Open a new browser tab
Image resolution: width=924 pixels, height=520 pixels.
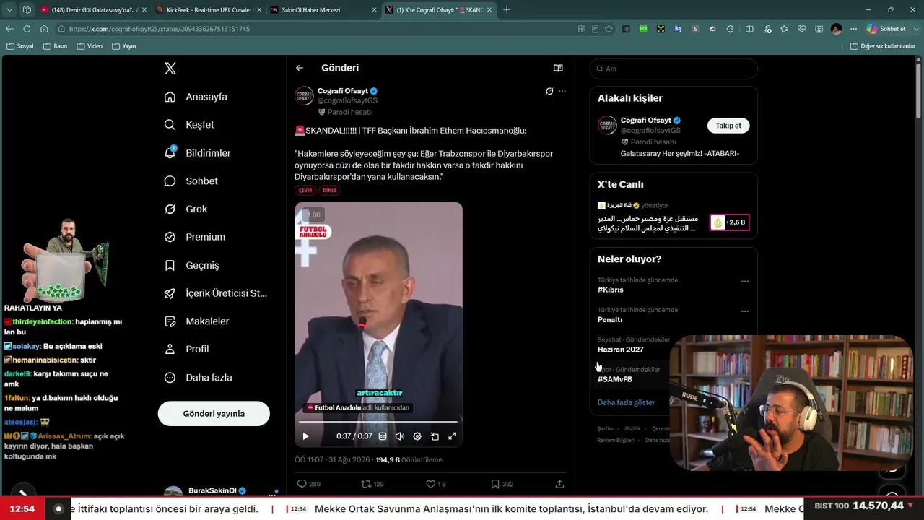click(x=506, y=10)
